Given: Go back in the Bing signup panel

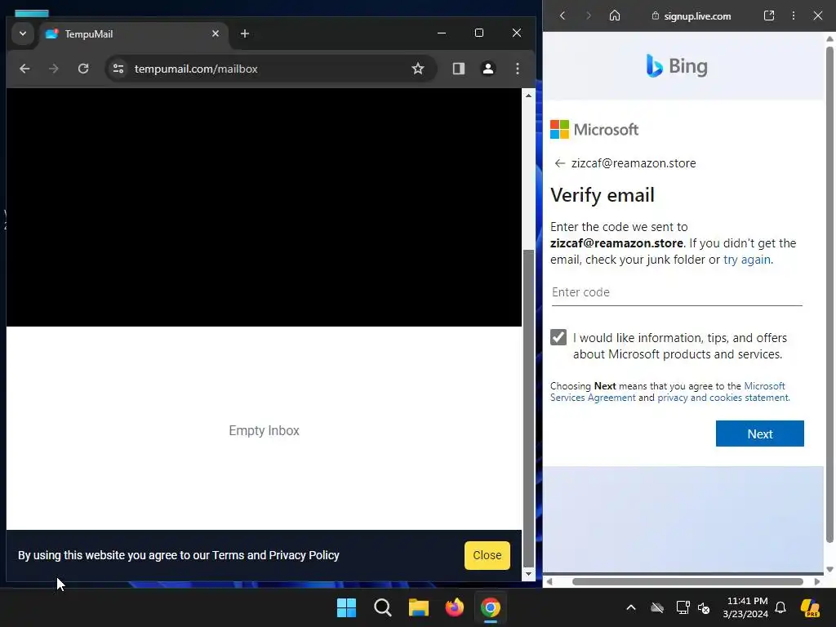Looking at the screenshot, I should tap(563, 16).
